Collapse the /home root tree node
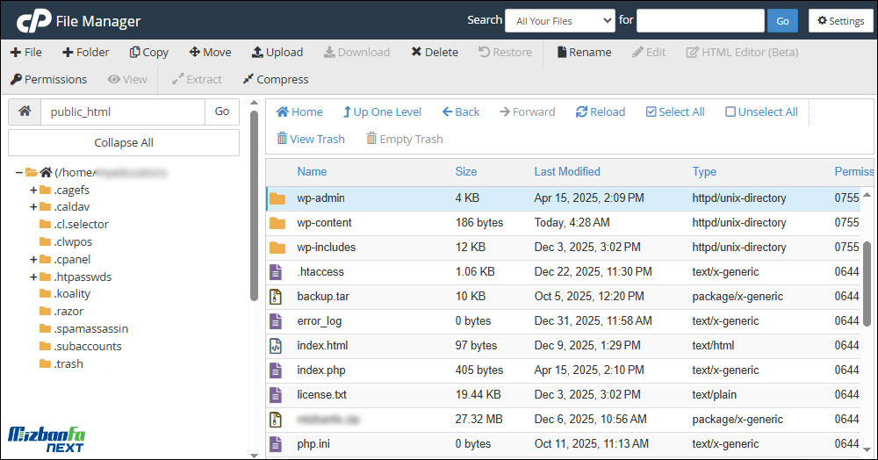The height and width of the screenshot is (460, 878). coord(18,172)
